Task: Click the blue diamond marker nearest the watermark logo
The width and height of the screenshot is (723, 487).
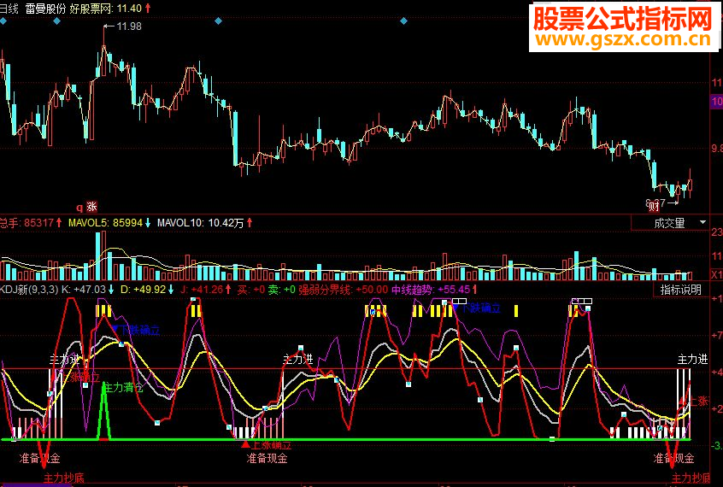Action: pos(404,21)
